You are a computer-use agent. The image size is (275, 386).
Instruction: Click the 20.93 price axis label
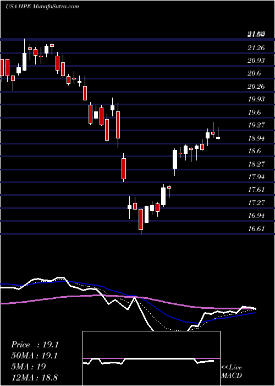tap(256, 60)
